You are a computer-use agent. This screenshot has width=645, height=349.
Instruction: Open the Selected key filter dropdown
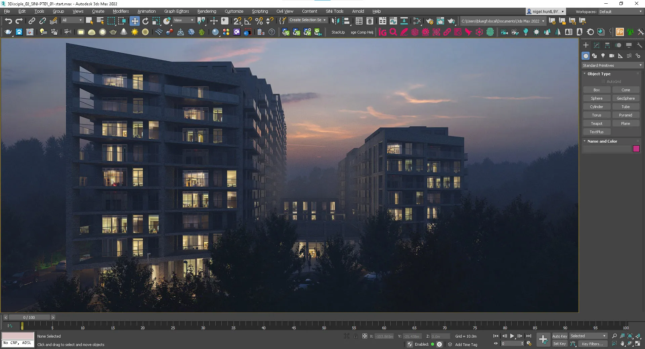click(588, 336)
